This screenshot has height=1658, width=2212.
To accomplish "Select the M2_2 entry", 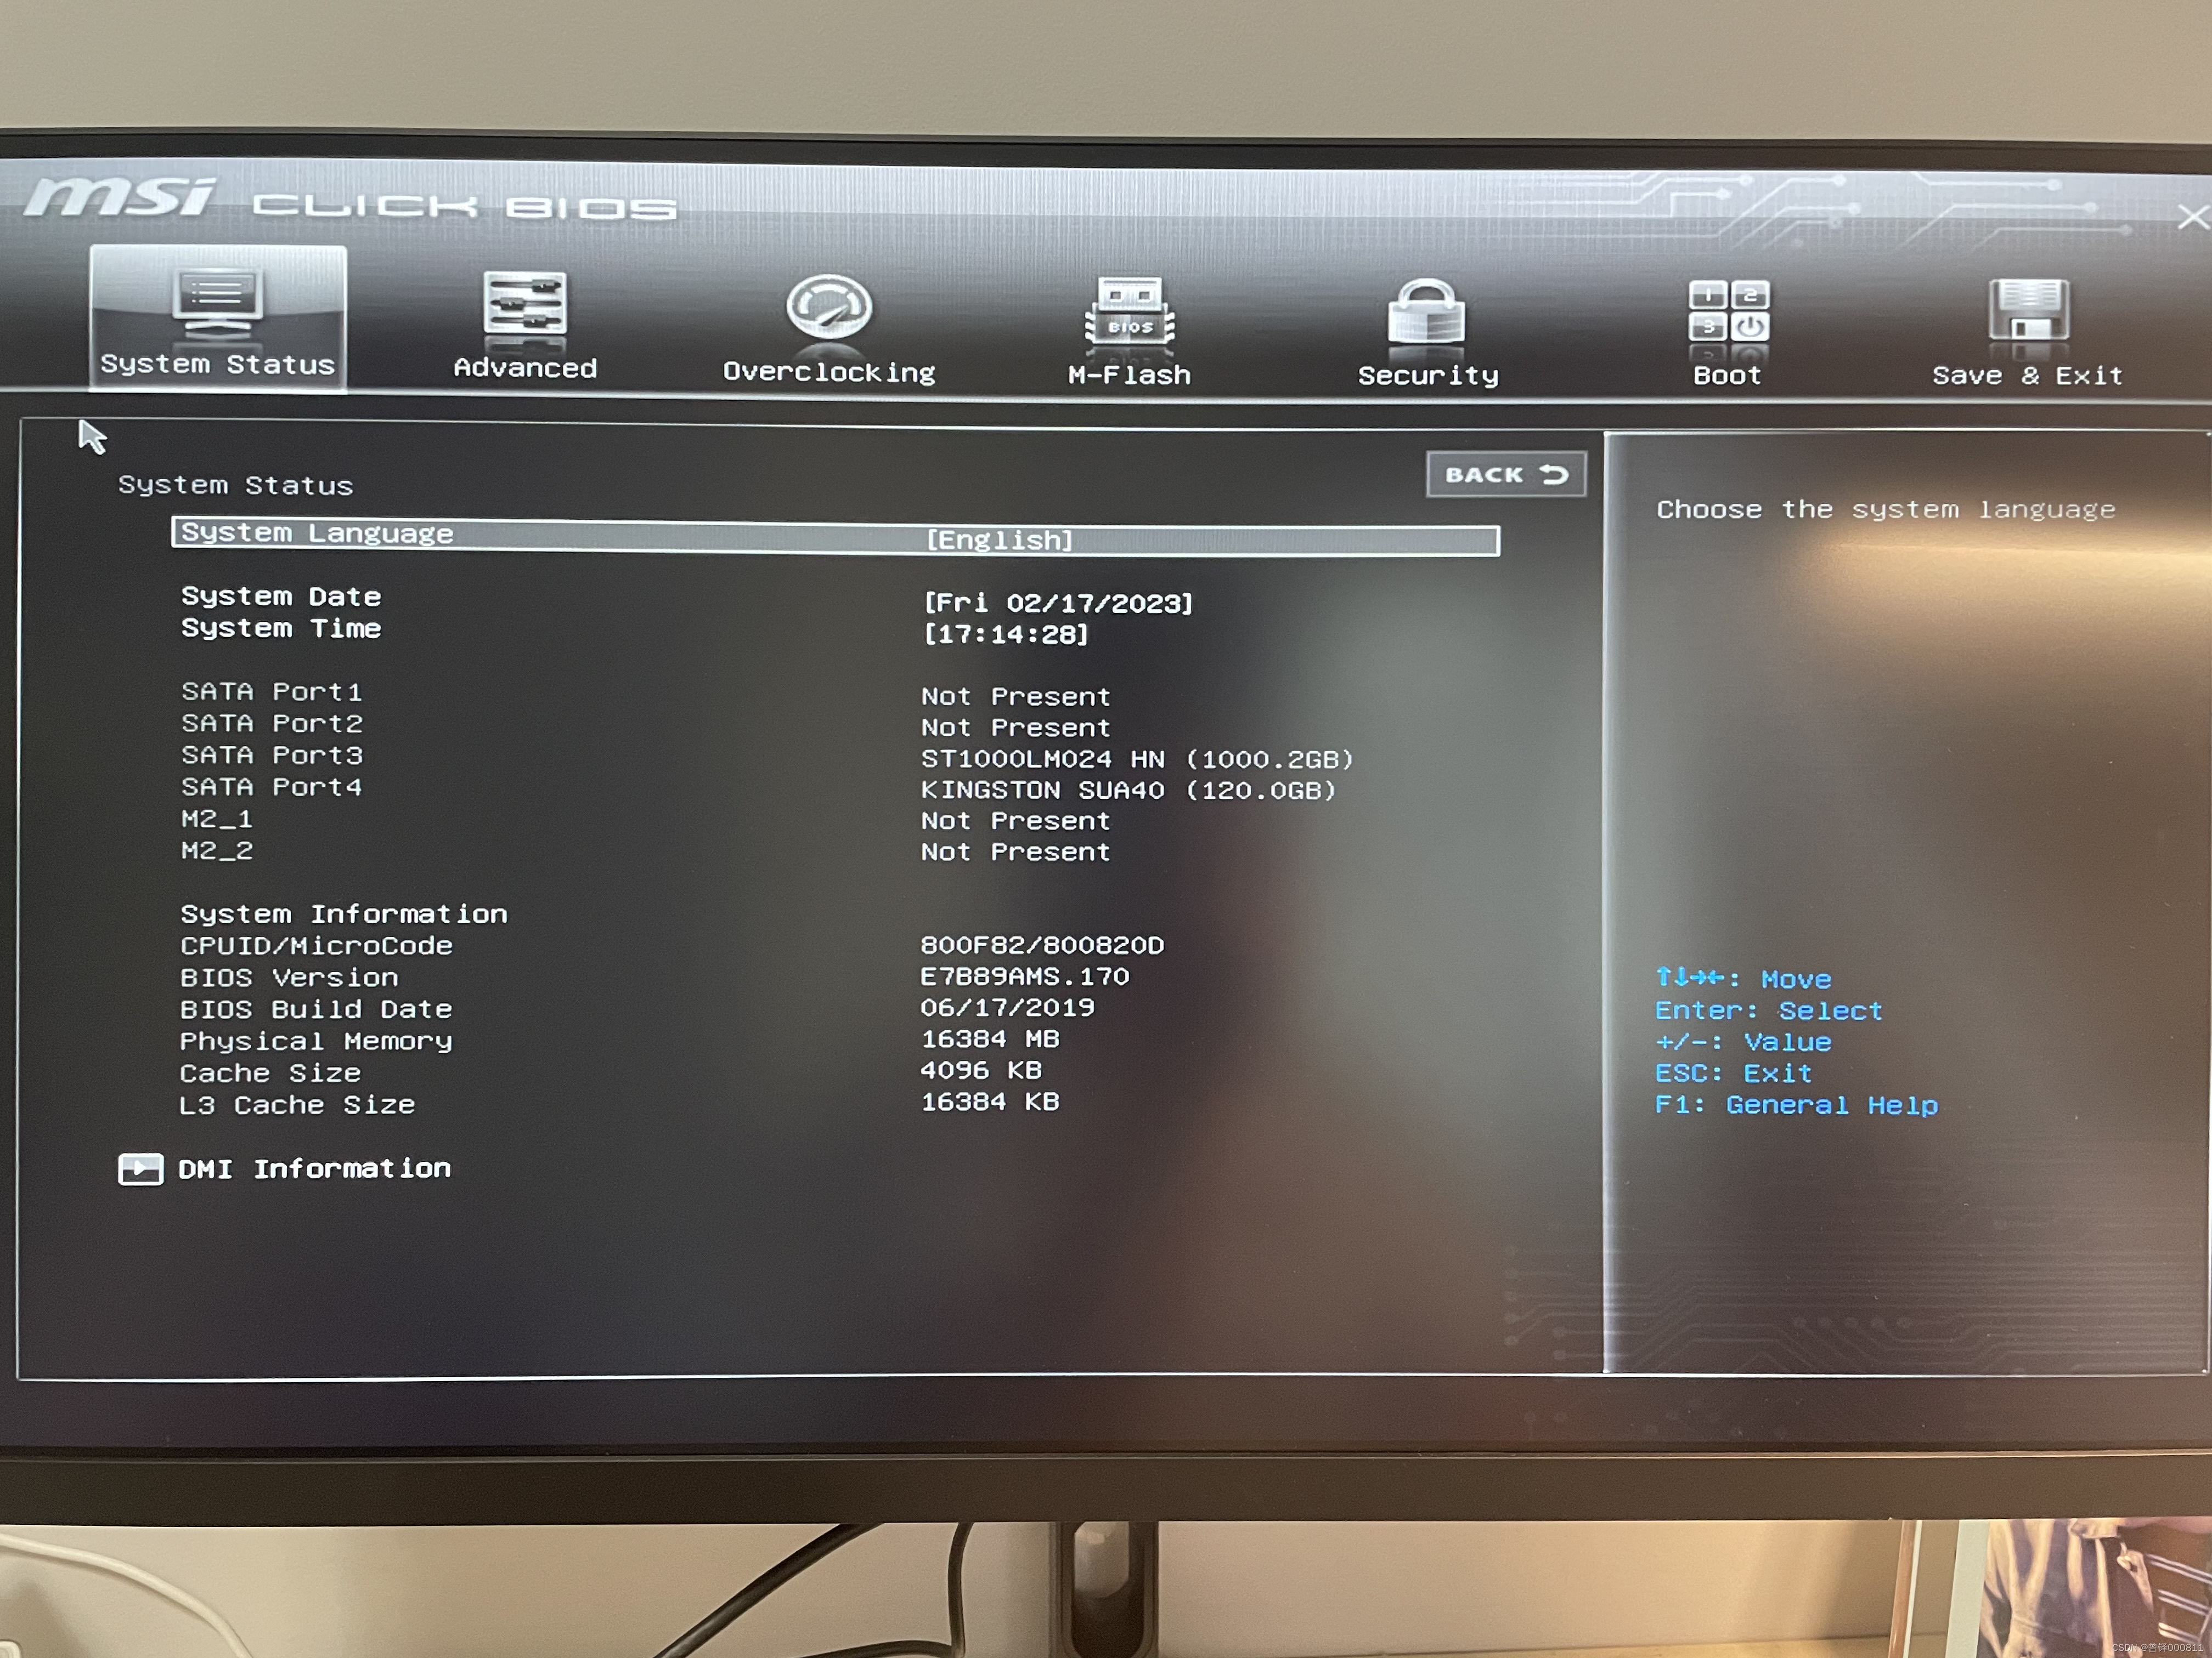I will click(x=217, y=851).
